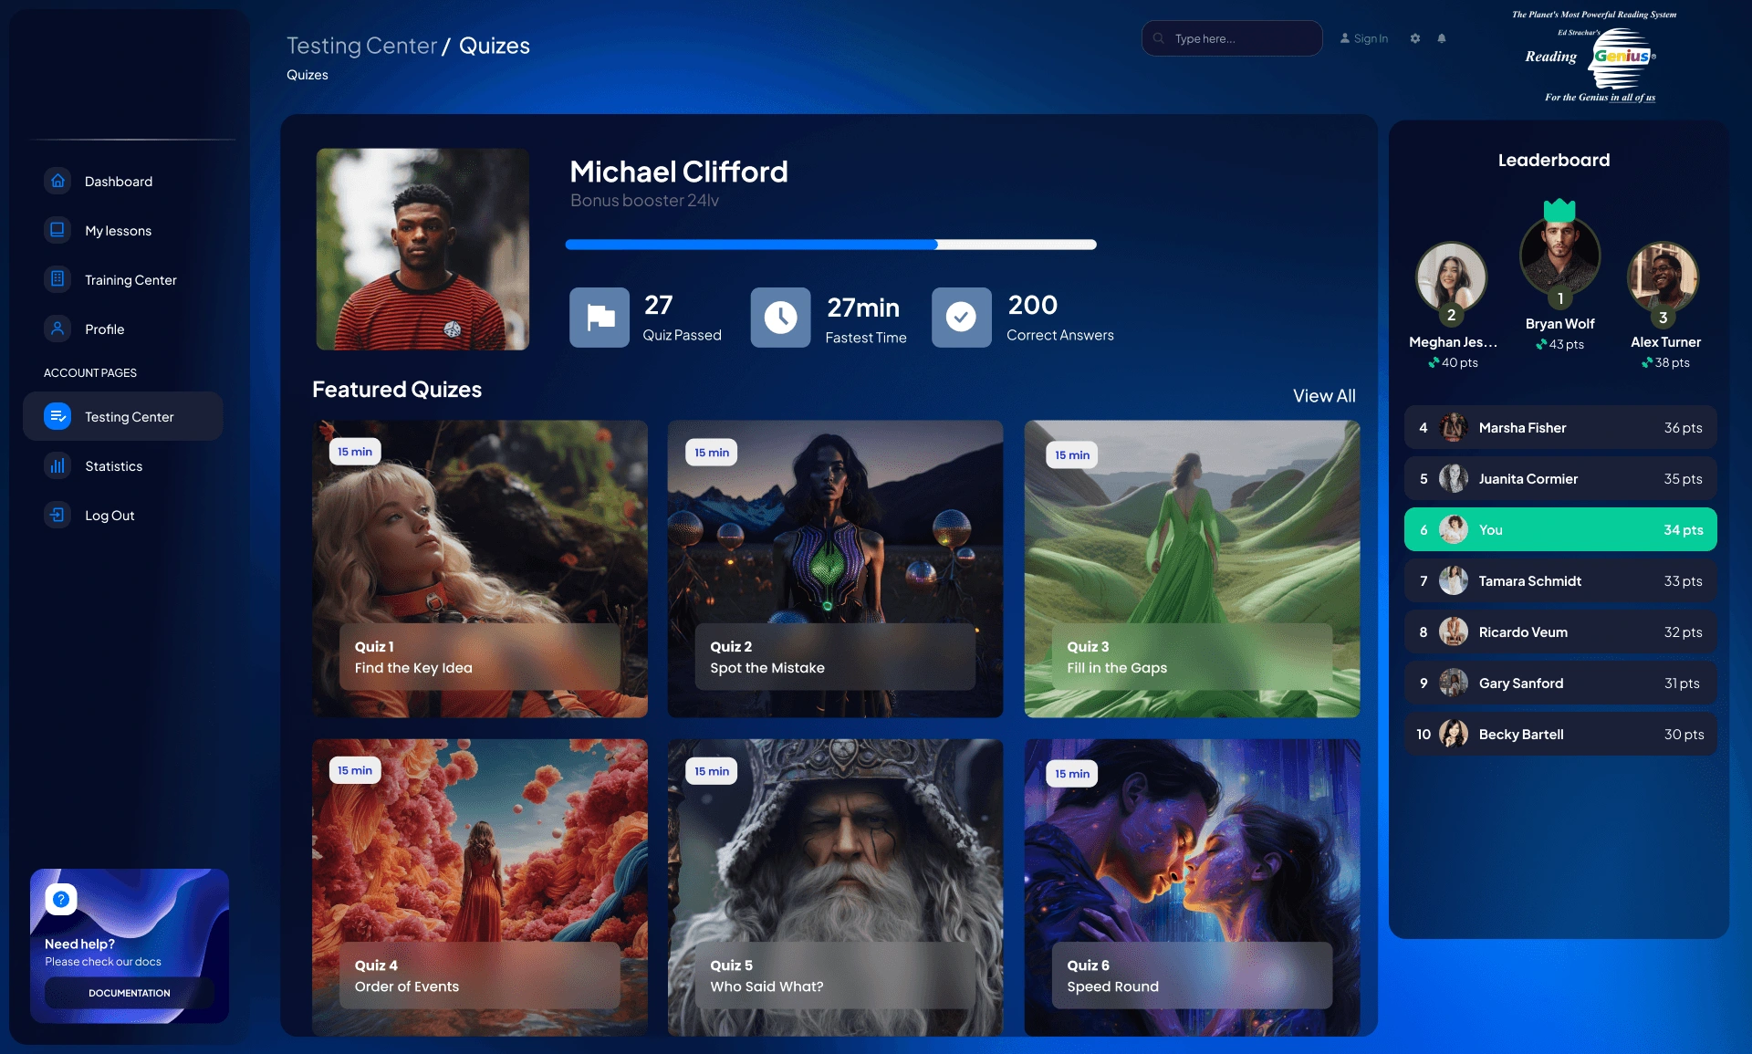Click Testing Center breadcrumb link
This screenshot has width=1752, height=1054.
[x=361, y=46]
